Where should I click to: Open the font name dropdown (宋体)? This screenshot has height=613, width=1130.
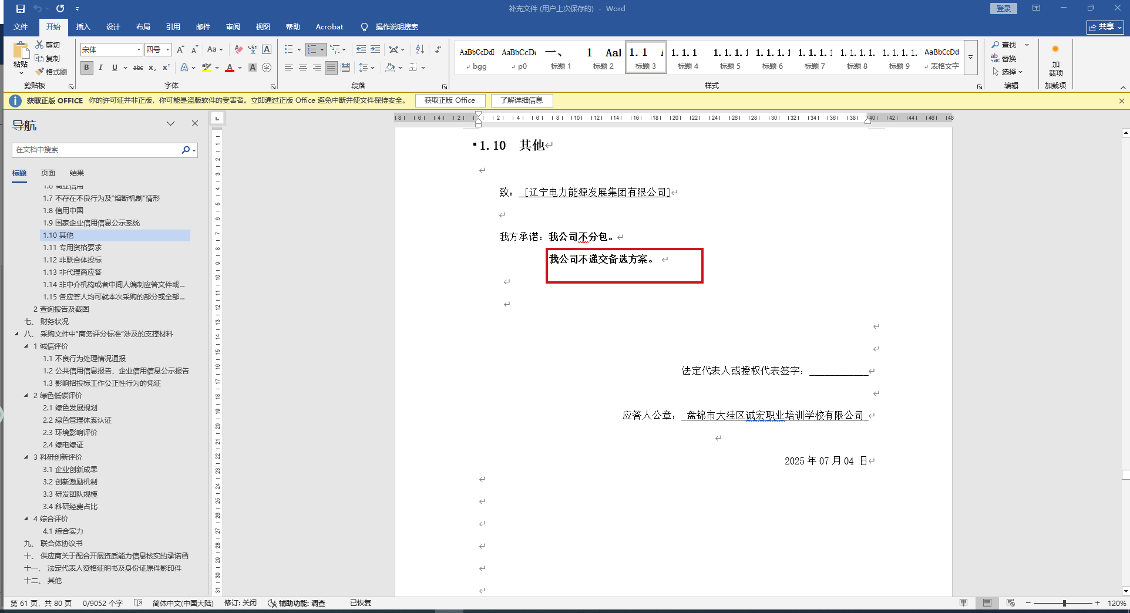pyautogui.click(x=139, y=50)
